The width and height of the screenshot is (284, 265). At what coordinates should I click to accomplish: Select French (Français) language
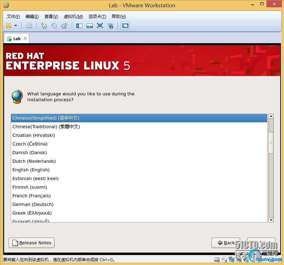pyautogui.click(x=139, y=196)
